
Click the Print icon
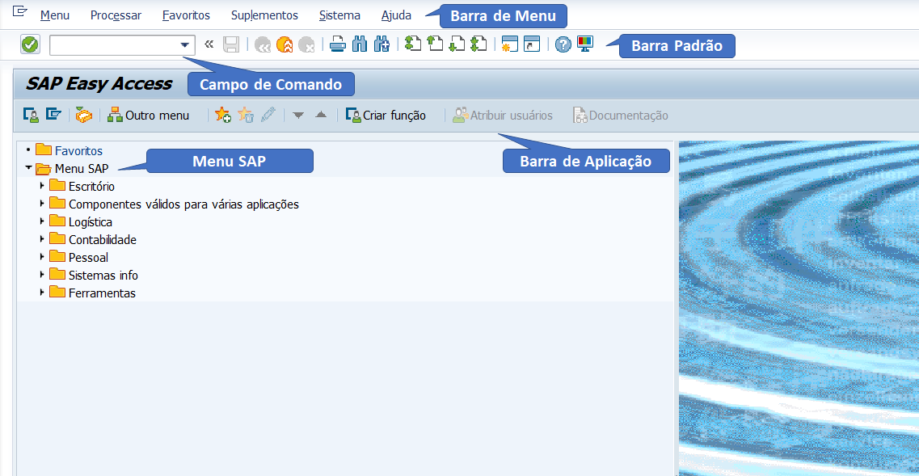[x=337, y=44]
